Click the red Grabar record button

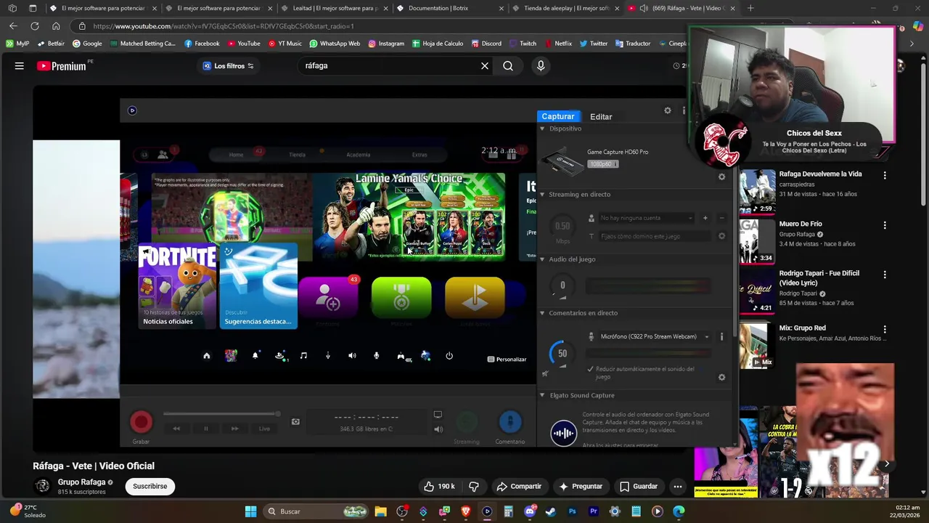tap(142, 422)
